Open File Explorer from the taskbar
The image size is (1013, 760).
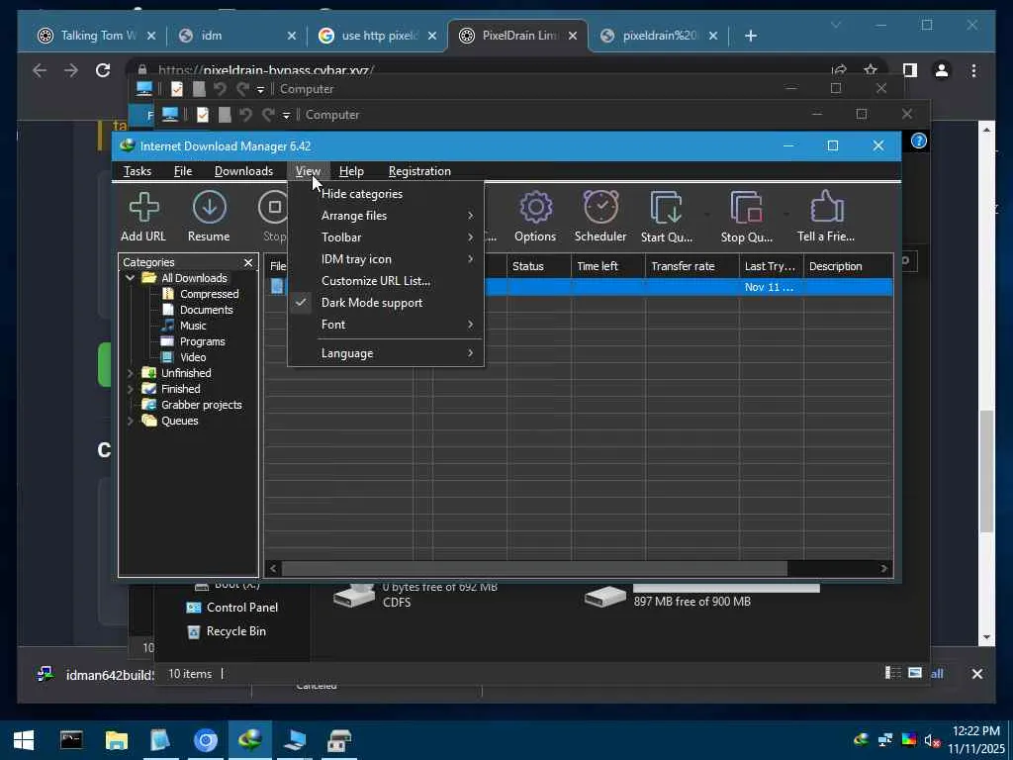point(117,740)
